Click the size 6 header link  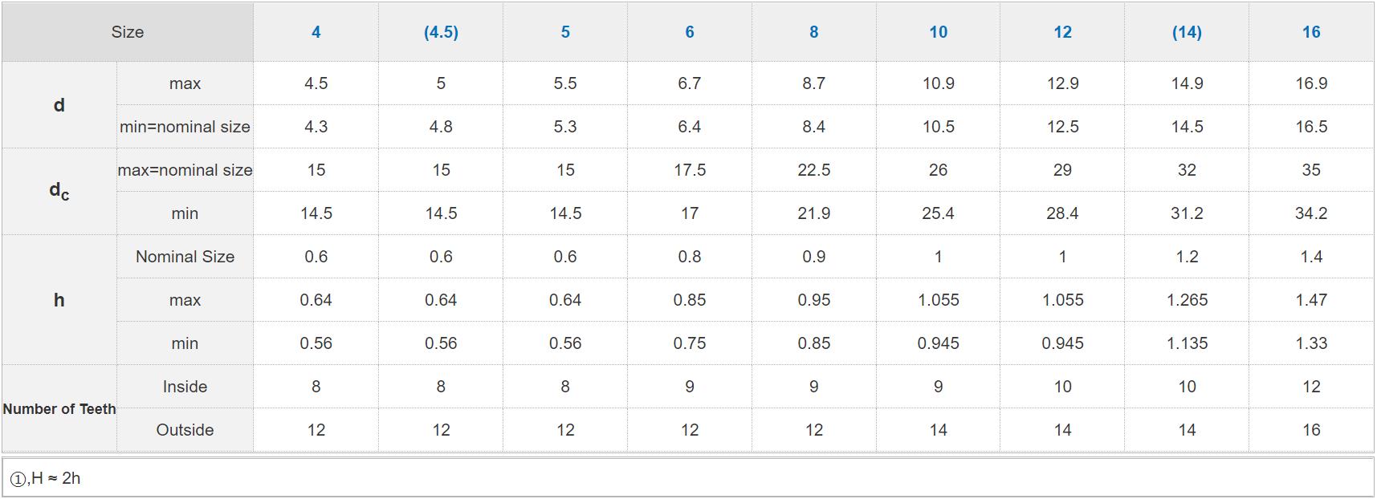(x=690, y=32)
